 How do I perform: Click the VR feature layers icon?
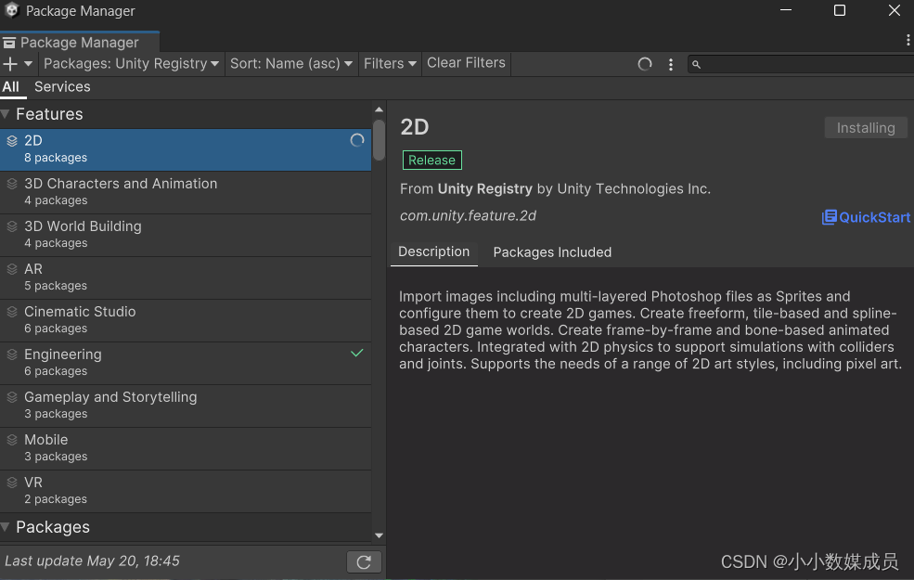(x=12, y=483)
